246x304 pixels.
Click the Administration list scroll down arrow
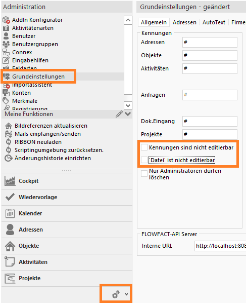[x=128, y=106]
